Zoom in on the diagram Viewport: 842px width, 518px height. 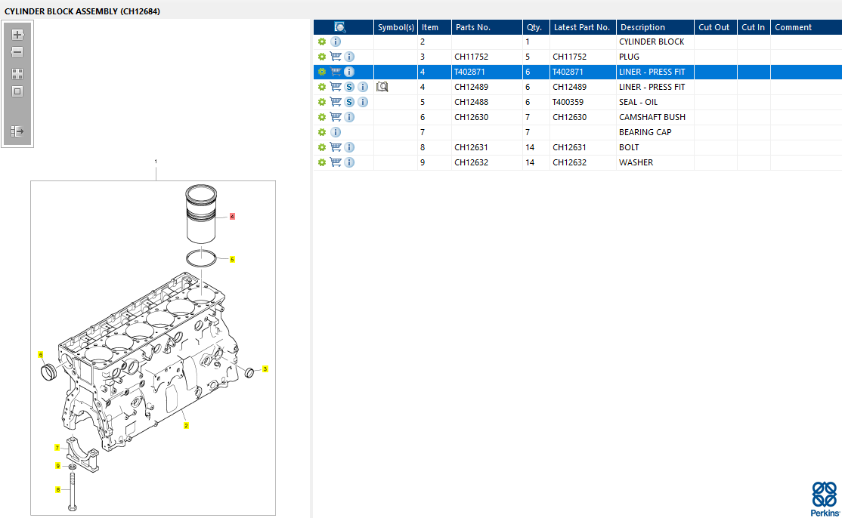pos(17,35)
